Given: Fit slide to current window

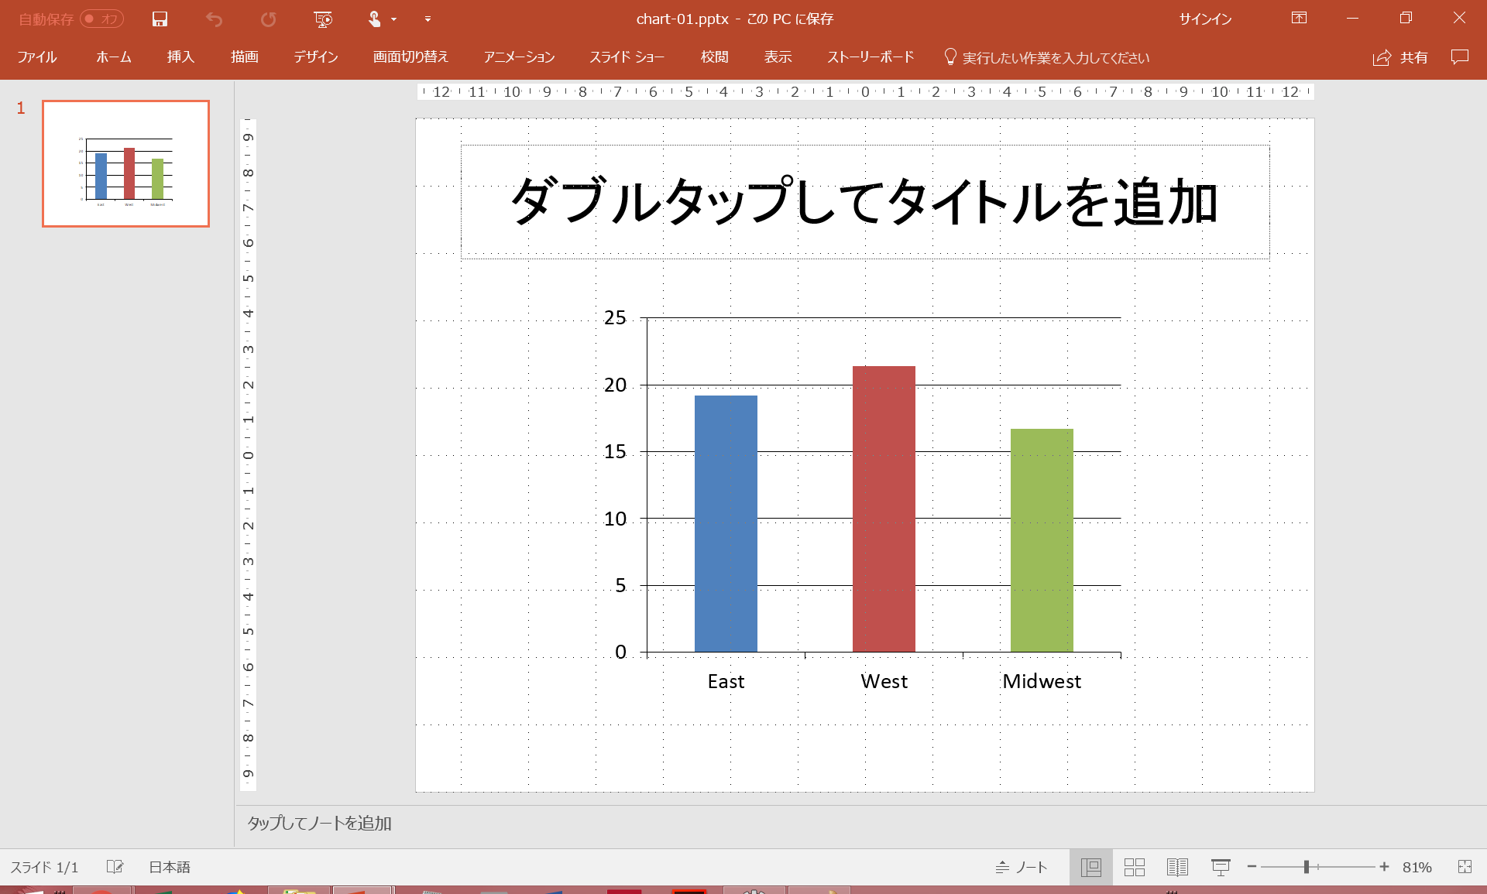Looking at the screenshot, I should pyautogui.click(x=1467, y=867).
